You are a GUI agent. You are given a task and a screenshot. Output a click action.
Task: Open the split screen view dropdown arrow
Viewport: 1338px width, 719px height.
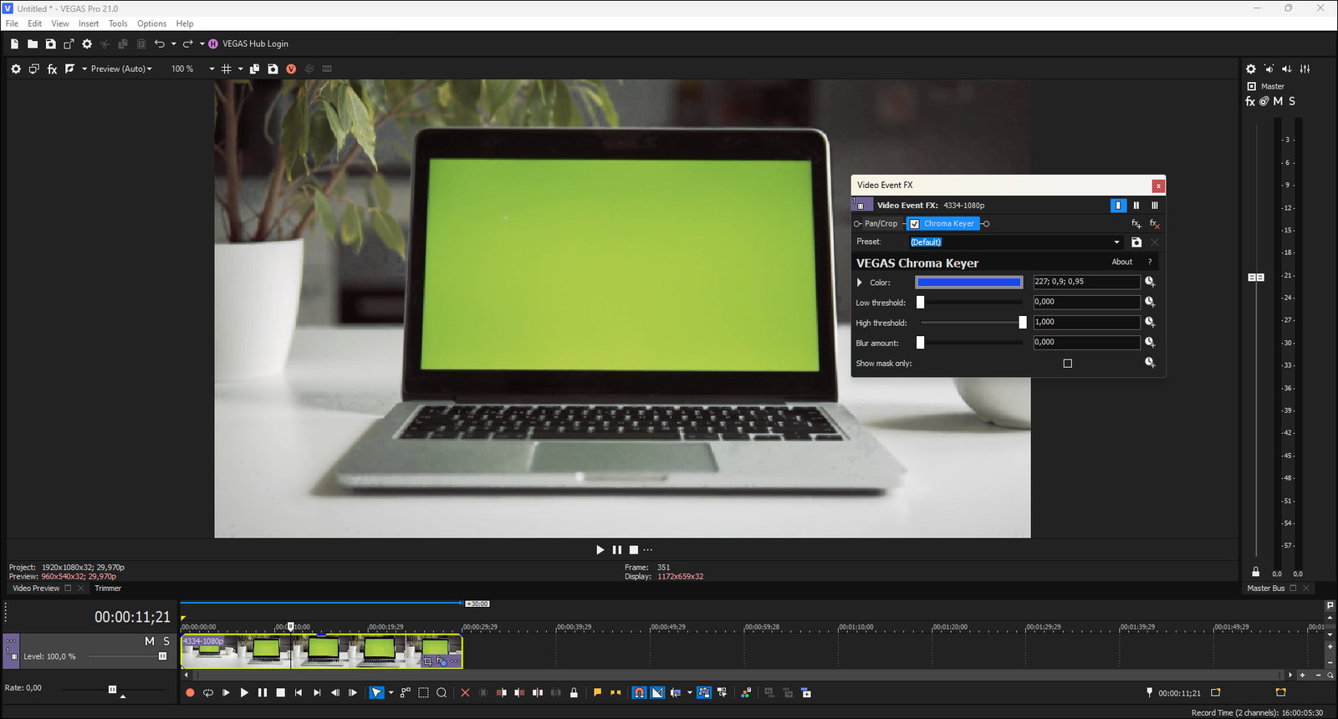click(84, 69)
